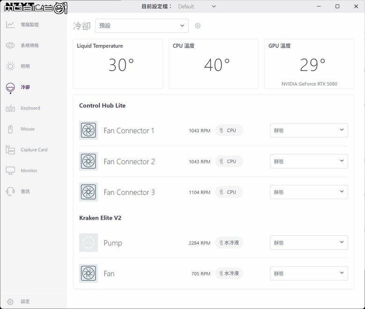Click Fan Connector 2 CPU source chip
Screen dimensions: 365x309
click(229, 161)
